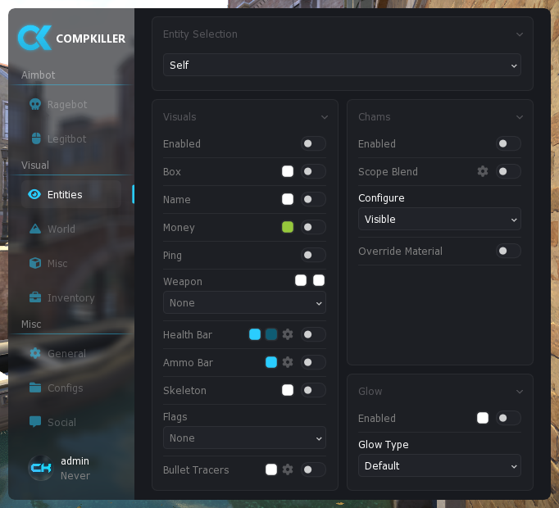The width and height of the screenshot is (559, 508).
Task: Open Bullet Tracers gear settings
Action: [288, 469]
